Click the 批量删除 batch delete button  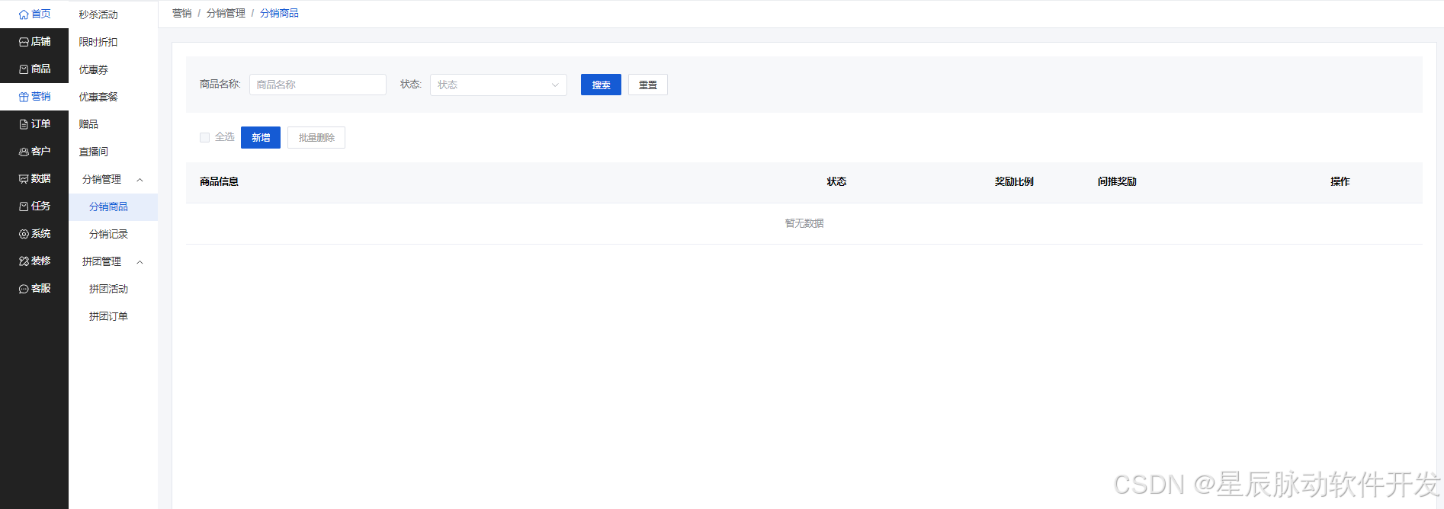click(316, 137)
